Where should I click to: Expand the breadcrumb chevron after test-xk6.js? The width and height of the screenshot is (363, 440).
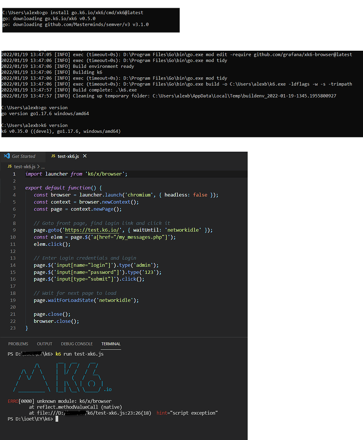[x=38, y=167]
